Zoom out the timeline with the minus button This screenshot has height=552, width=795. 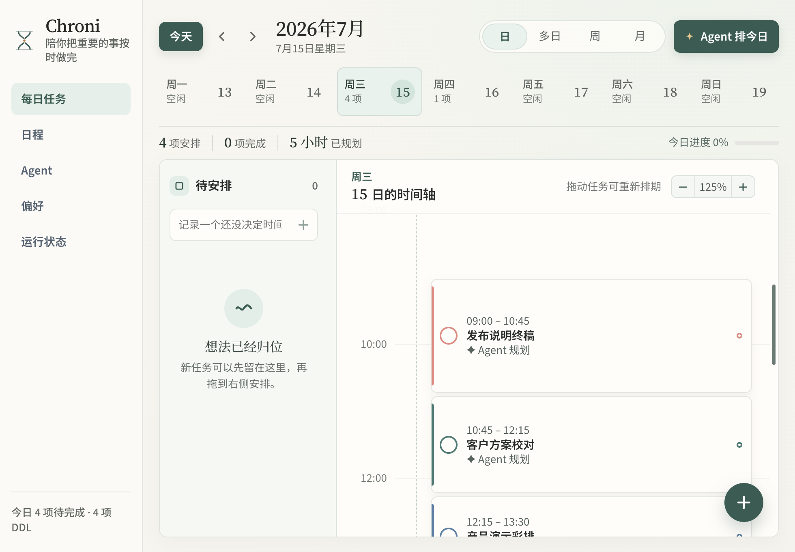click(x=683, y=187)
